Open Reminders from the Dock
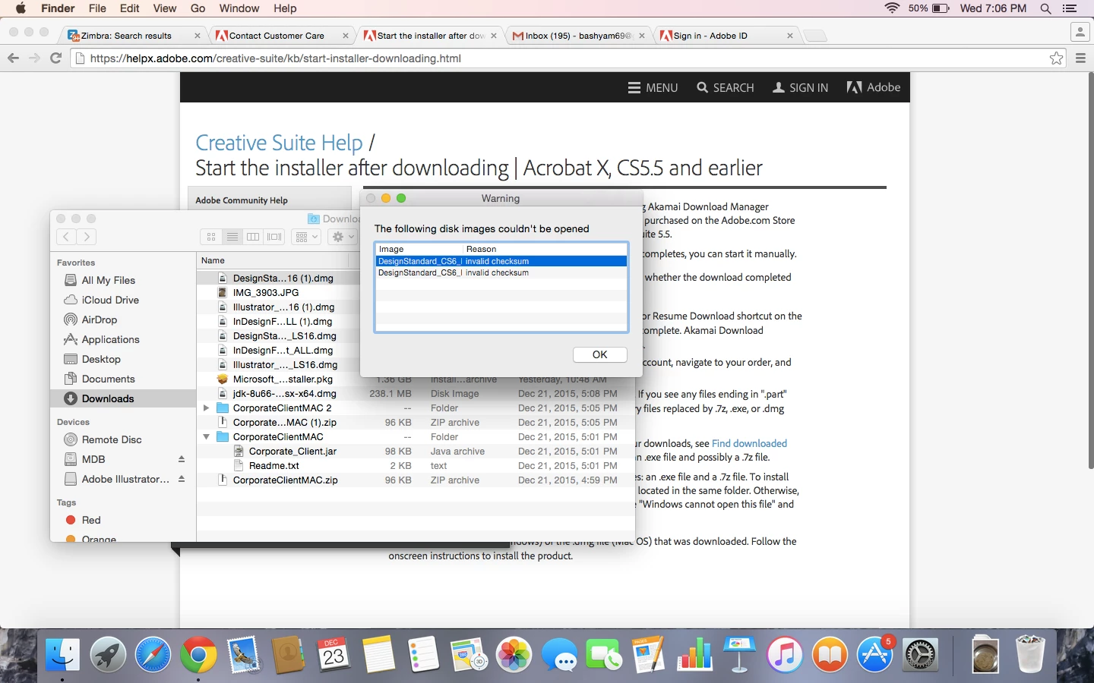 point(423,654)
